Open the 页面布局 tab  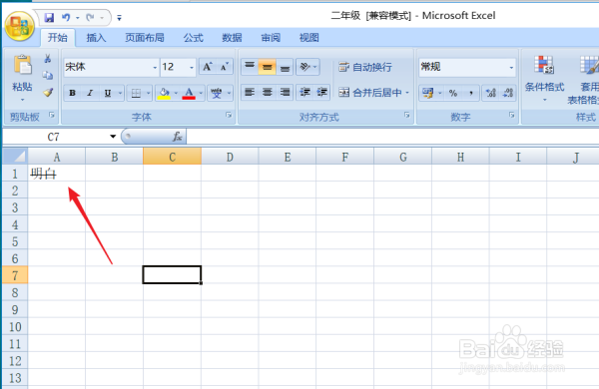pyautogui.click(x=145, y=38)
